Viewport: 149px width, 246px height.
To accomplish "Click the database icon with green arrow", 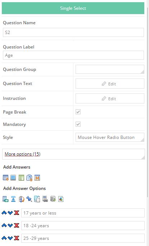I will coord(53,199).
